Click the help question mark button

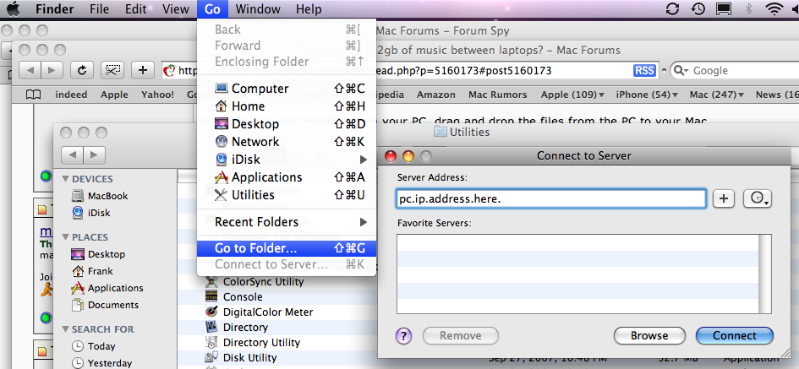tap(404, 335)
